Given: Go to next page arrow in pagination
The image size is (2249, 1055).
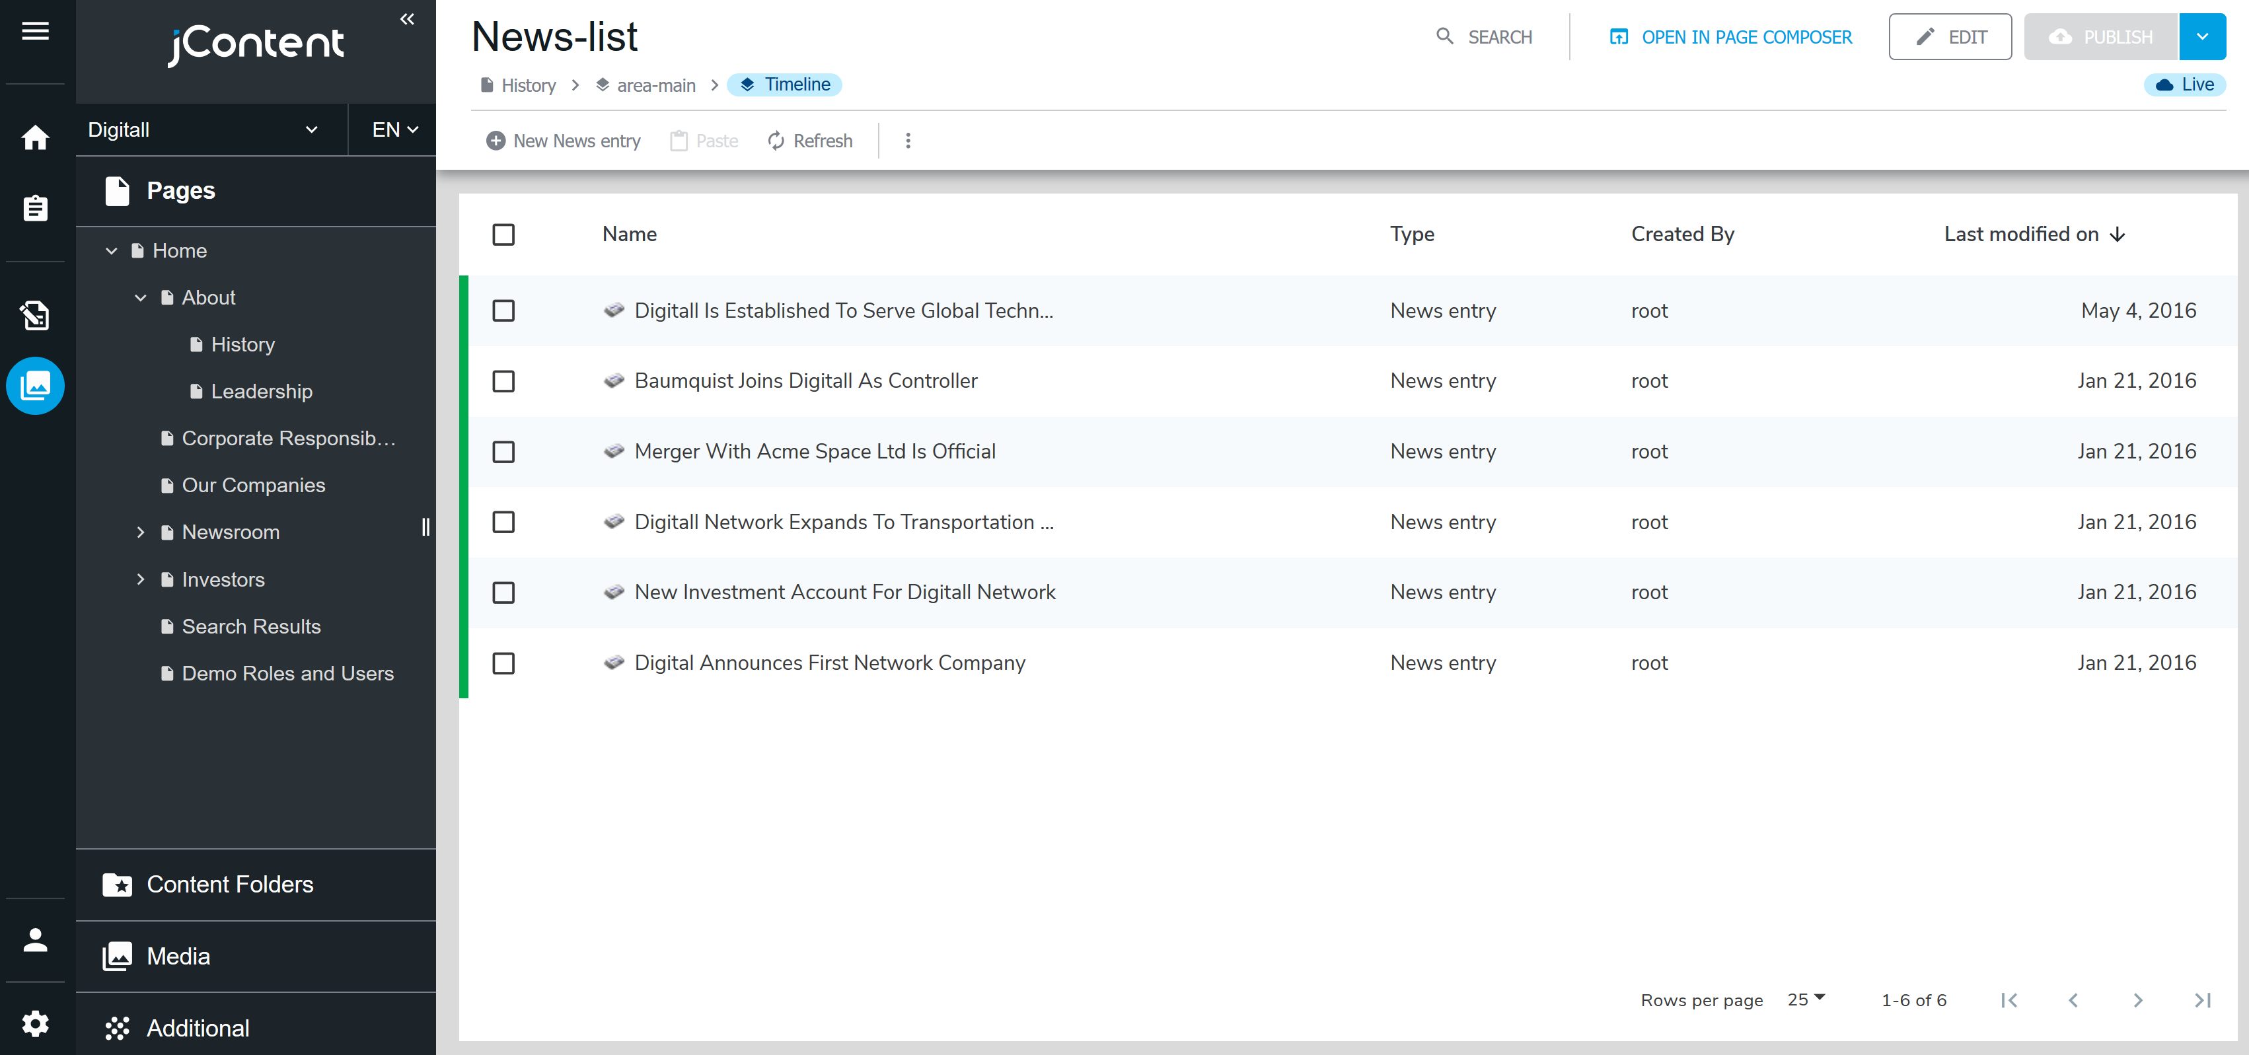Looking at the screenshot, I should (2137, 1000).
